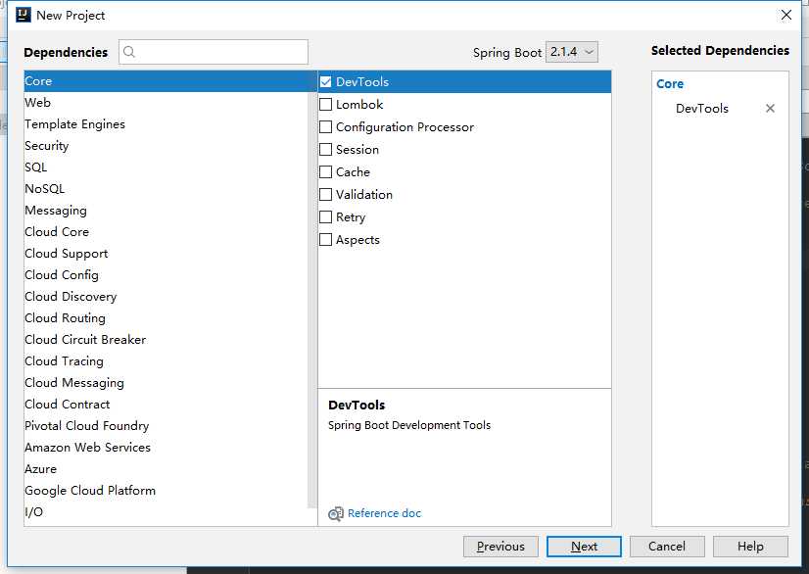
Task: Select the Web category
Action: [166, 103]
